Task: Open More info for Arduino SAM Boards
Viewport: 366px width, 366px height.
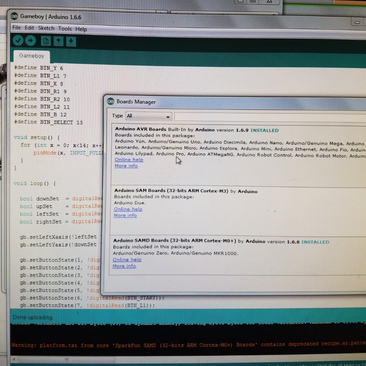Action: pos(125,215)
